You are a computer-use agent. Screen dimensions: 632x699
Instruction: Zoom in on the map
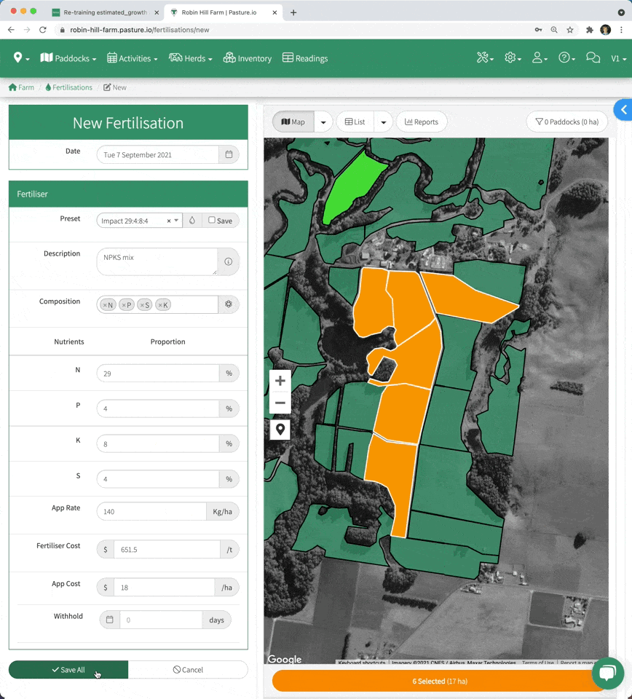click(280, 381)
